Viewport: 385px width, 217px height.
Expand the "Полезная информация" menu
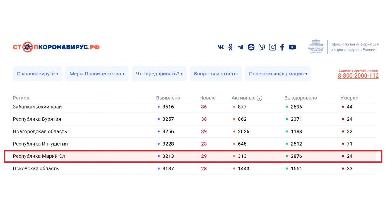click(278, 74)
